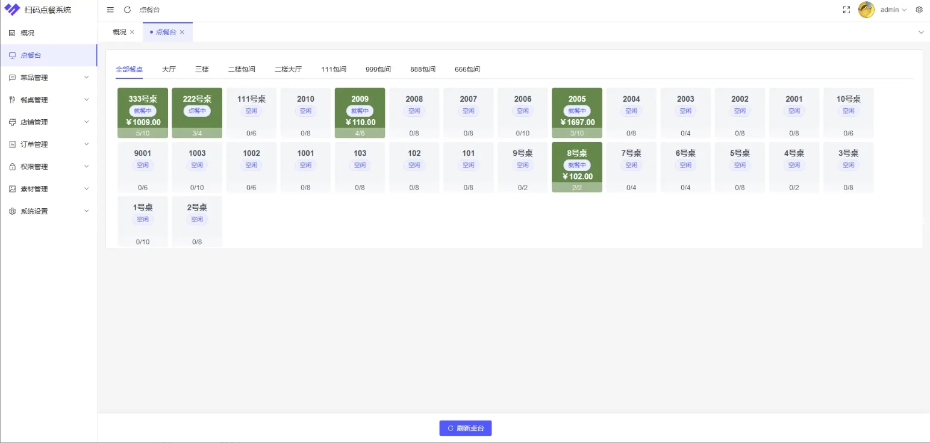This screenshot has width=930, height=443.
Task: Close the 概况 tab with its X
Action: 132,32
